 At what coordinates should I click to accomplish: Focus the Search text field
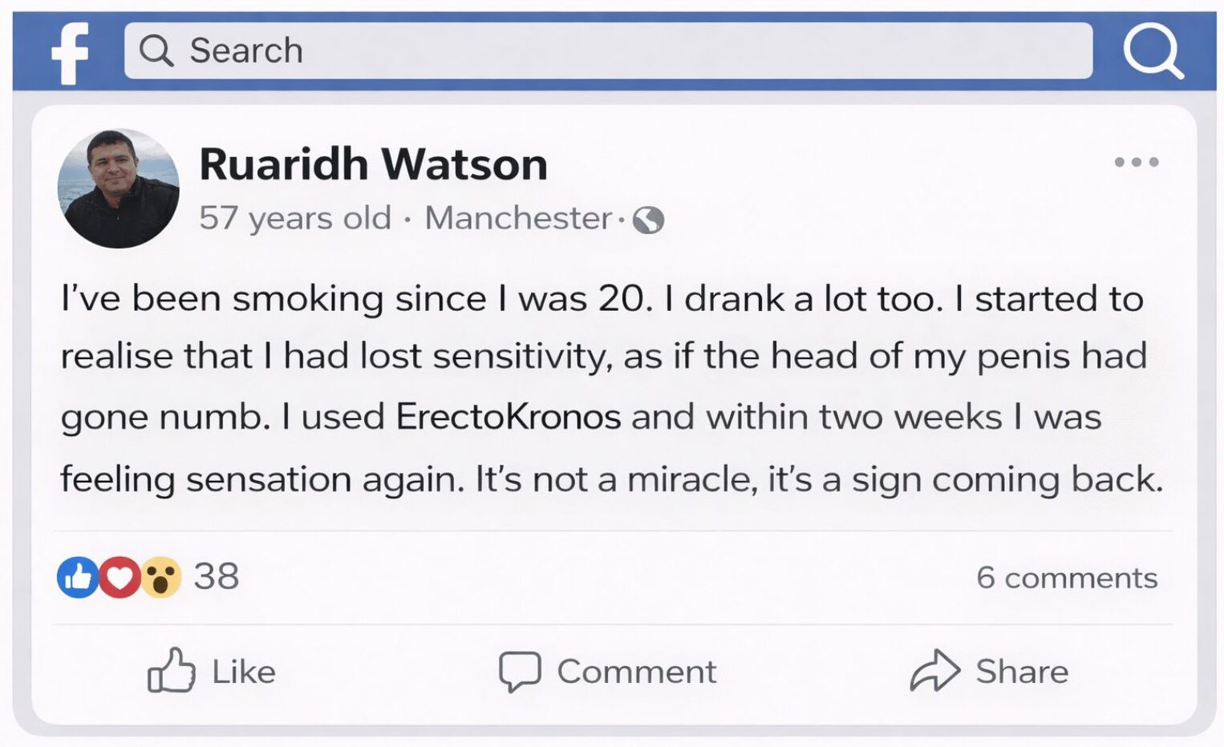[610, 50]
